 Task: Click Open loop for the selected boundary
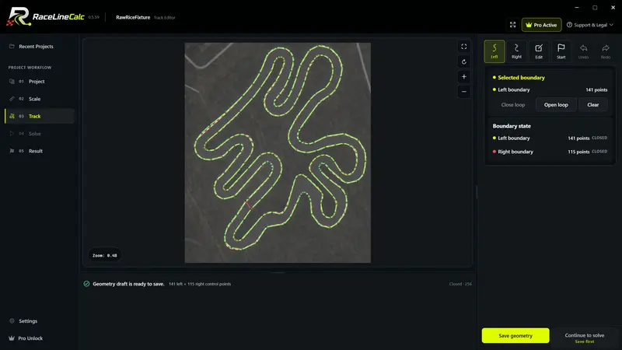click(x=556, y=105)
